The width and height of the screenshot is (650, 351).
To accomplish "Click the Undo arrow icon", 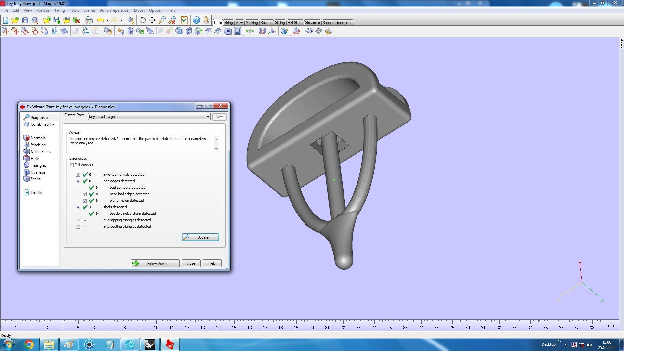I will tap(101, 20).
